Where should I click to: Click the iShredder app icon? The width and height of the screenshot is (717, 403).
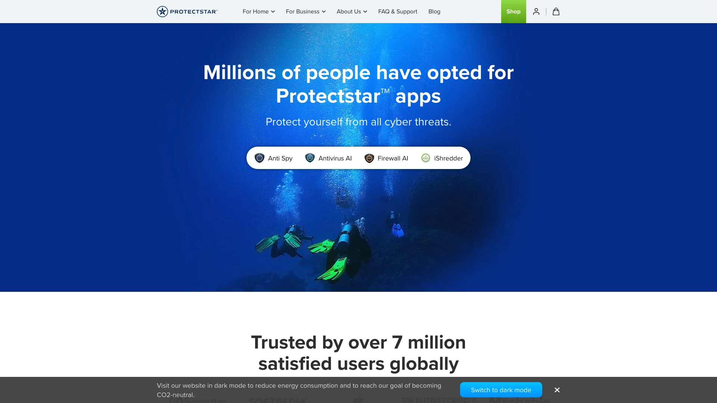425,157
